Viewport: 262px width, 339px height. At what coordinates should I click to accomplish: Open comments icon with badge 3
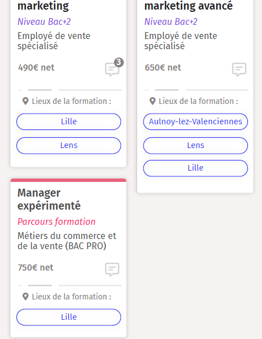coord(112,69)
